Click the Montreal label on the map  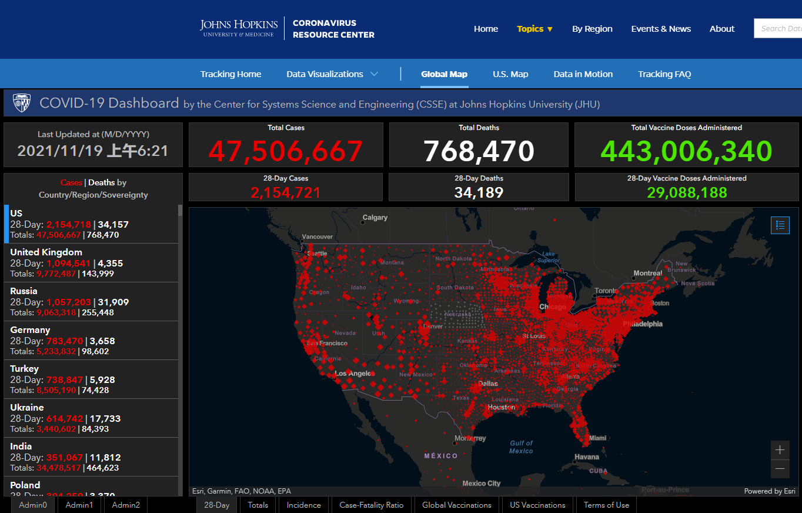tap(647, 274)
